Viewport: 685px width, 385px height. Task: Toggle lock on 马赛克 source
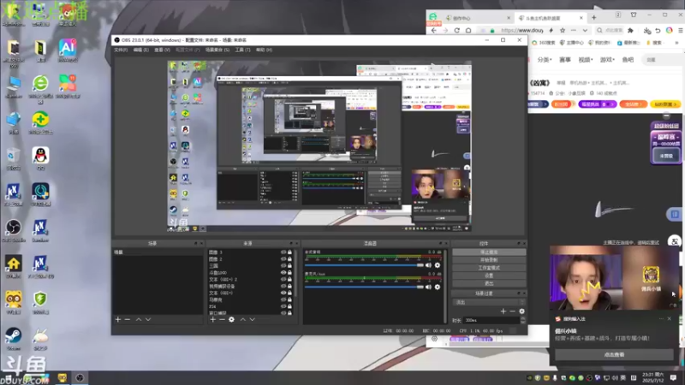[x=289, y=299]
